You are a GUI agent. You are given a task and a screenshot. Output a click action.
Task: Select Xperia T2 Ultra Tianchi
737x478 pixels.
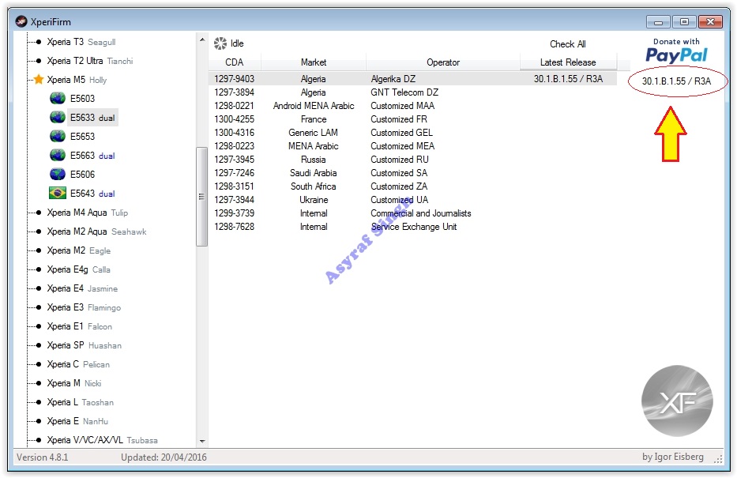pos(90,61)
